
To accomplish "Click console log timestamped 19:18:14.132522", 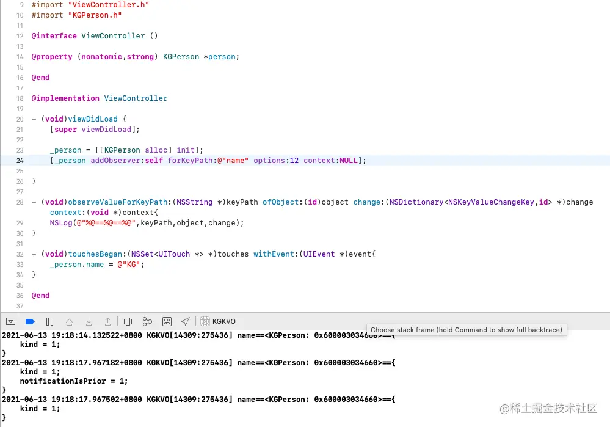I will [198, 335].
